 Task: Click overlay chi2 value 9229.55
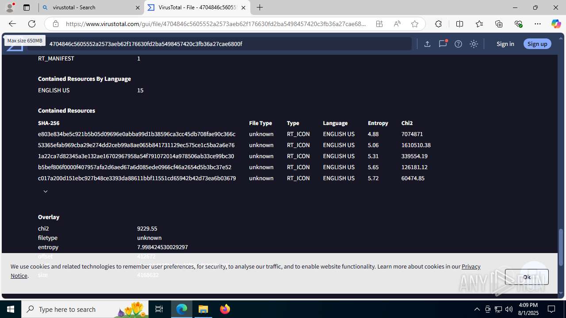point(147,228)
